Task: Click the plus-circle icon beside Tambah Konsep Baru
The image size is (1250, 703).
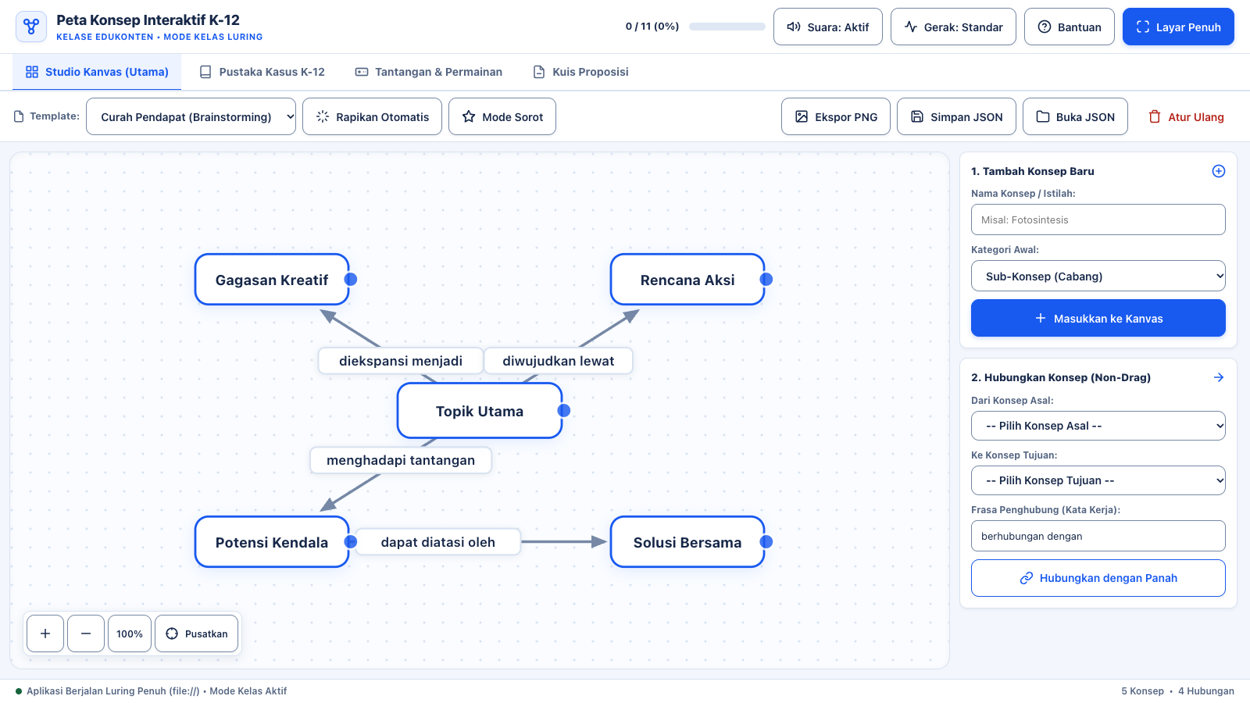Action: coord(1218,171)
